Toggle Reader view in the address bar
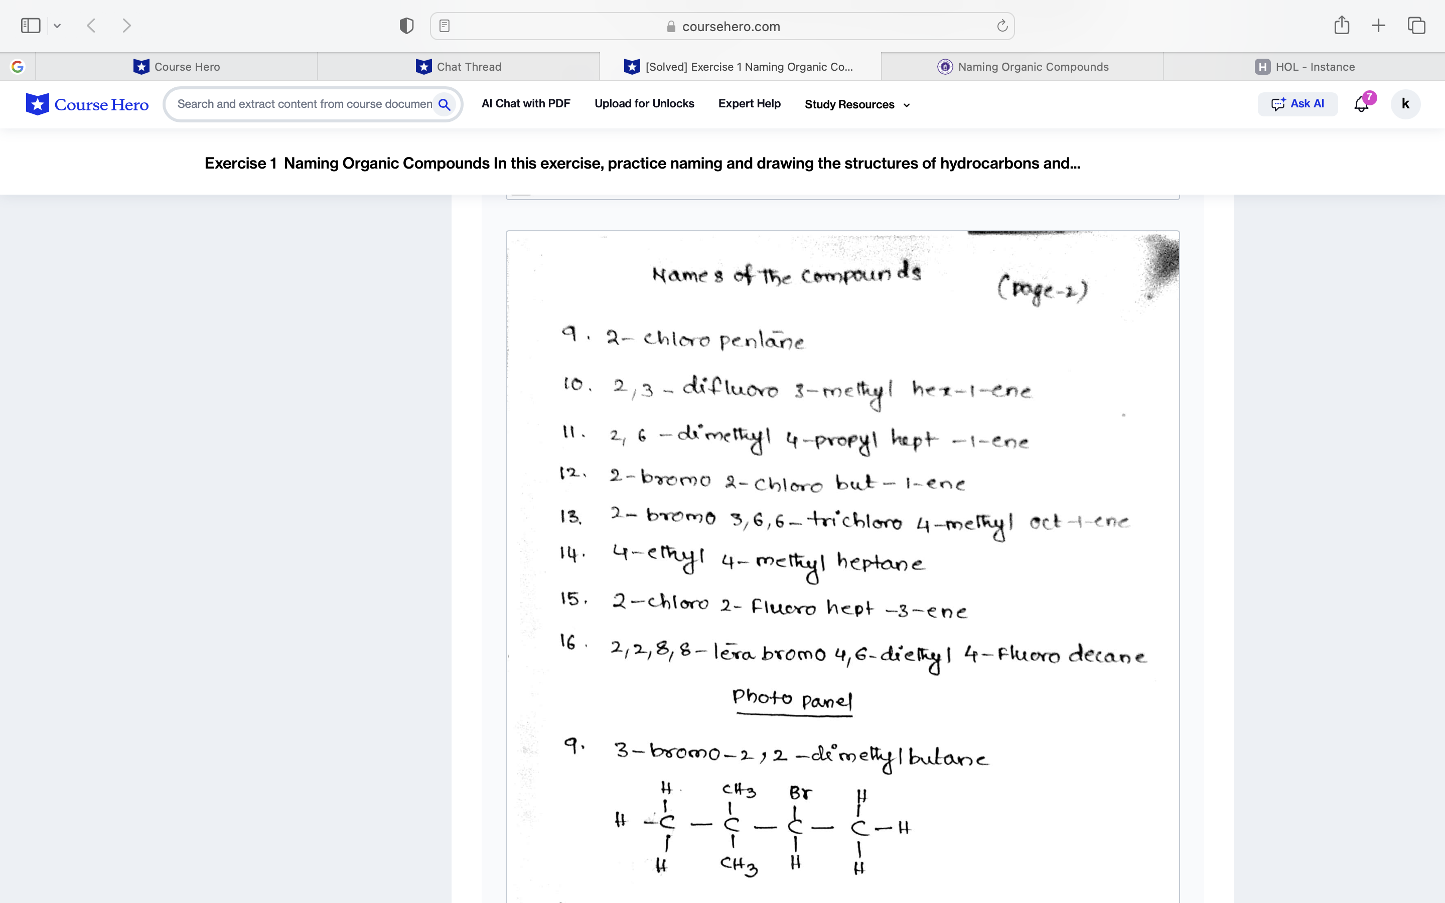The image size is (1445, 903). [444, 26]
